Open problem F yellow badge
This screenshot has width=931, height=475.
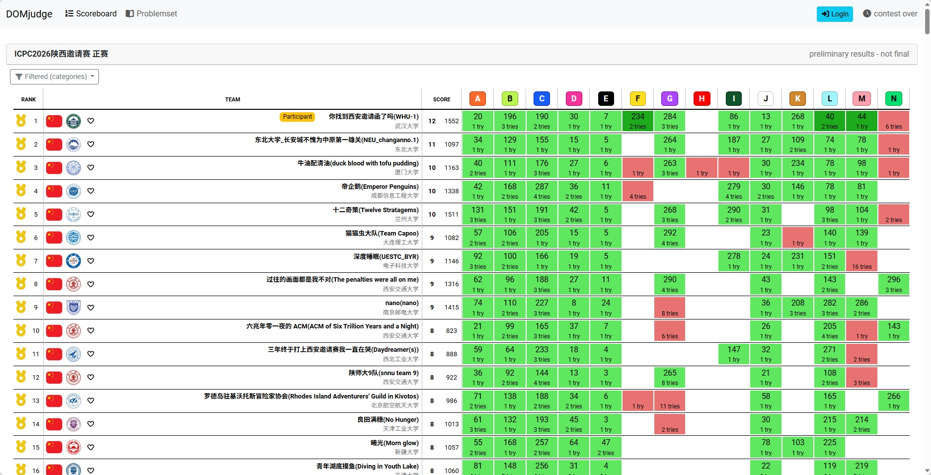click(x=638, y=99)
